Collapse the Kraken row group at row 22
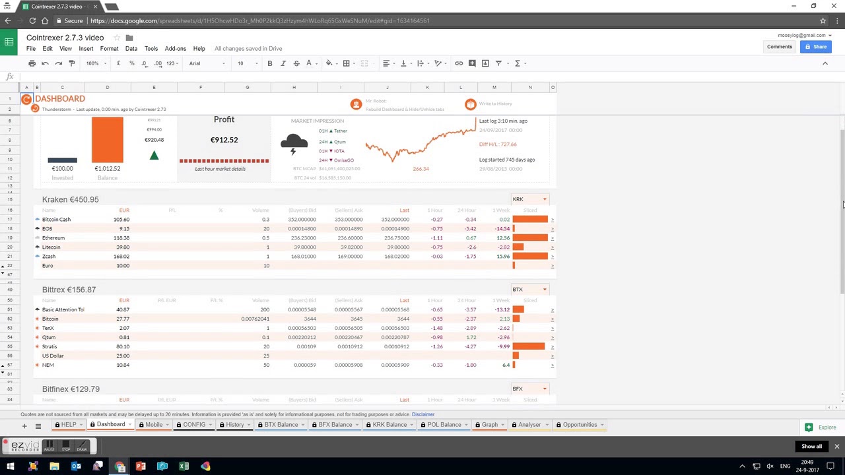The height and width of the screenshot is (475, 845). click(x=3, y=266)
